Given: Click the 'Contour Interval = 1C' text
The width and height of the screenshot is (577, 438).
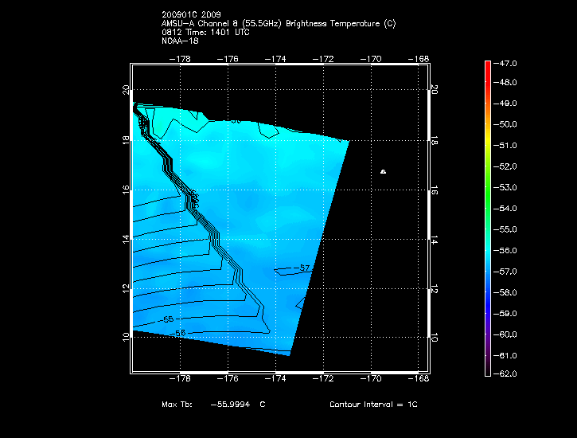Looking at the screenshot, I should coord(373,405).
